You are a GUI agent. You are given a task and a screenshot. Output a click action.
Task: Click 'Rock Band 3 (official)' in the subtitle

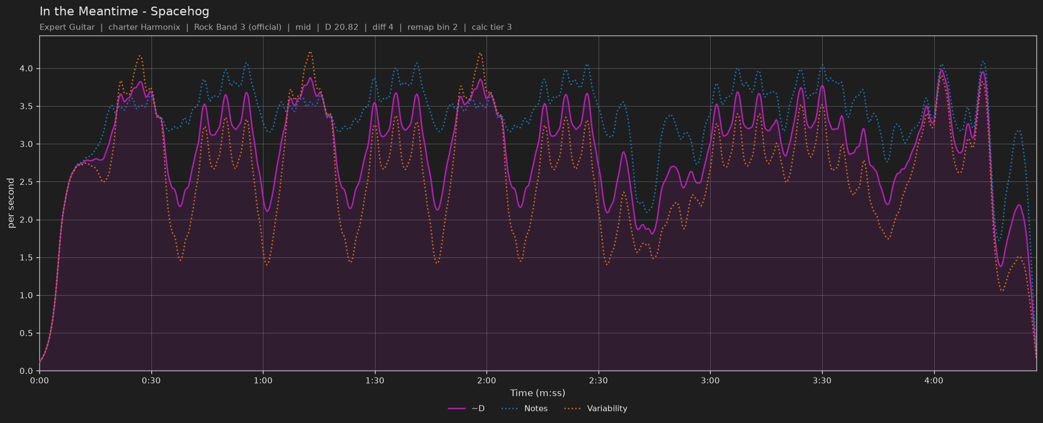[238, 27]
